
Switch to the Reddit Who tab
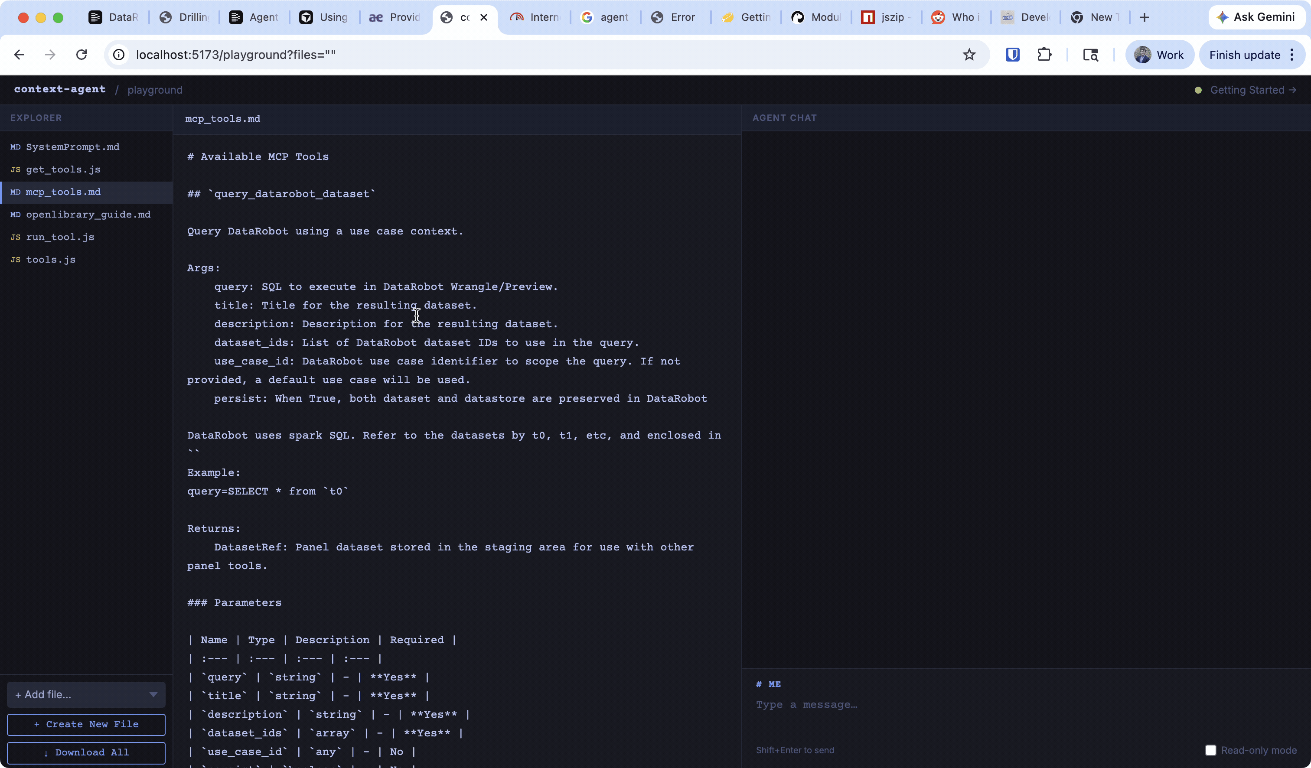pos(957,18)
